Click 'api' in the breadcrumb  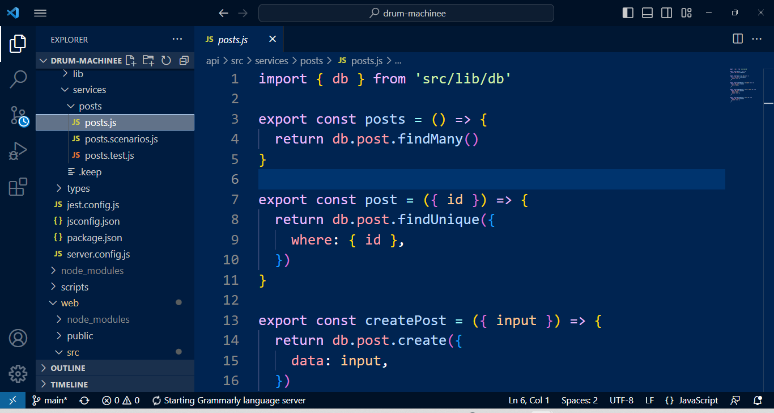(212, 61)
